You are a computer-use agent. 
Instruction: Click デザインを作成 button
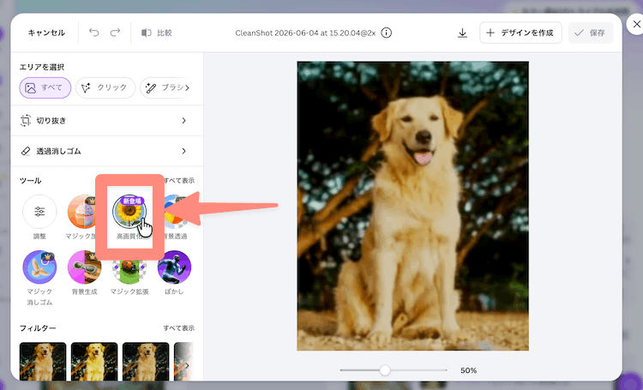pyautogui.click(x=520, y=33)
